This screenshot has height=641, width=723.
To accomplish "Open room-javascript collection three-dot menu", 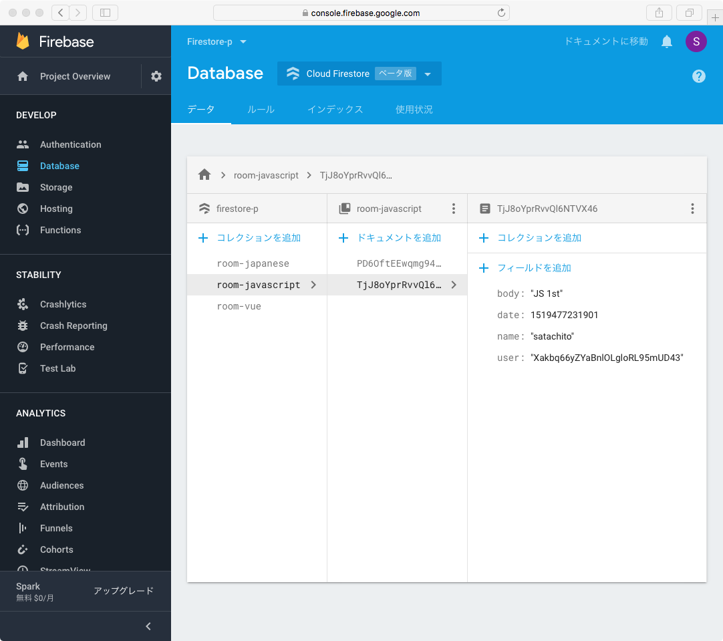I will coord(454,209).
